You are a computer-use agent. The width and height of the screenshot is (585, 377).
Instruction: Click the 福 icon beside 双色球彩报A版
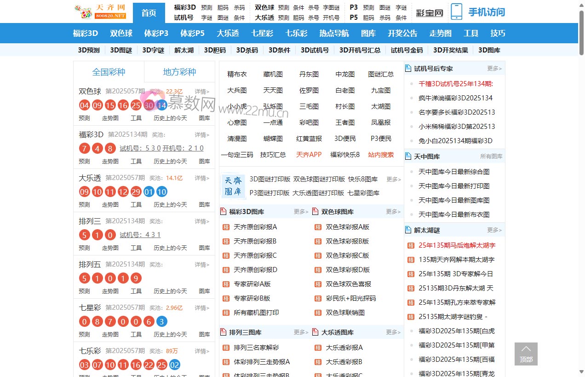[317, 227]
